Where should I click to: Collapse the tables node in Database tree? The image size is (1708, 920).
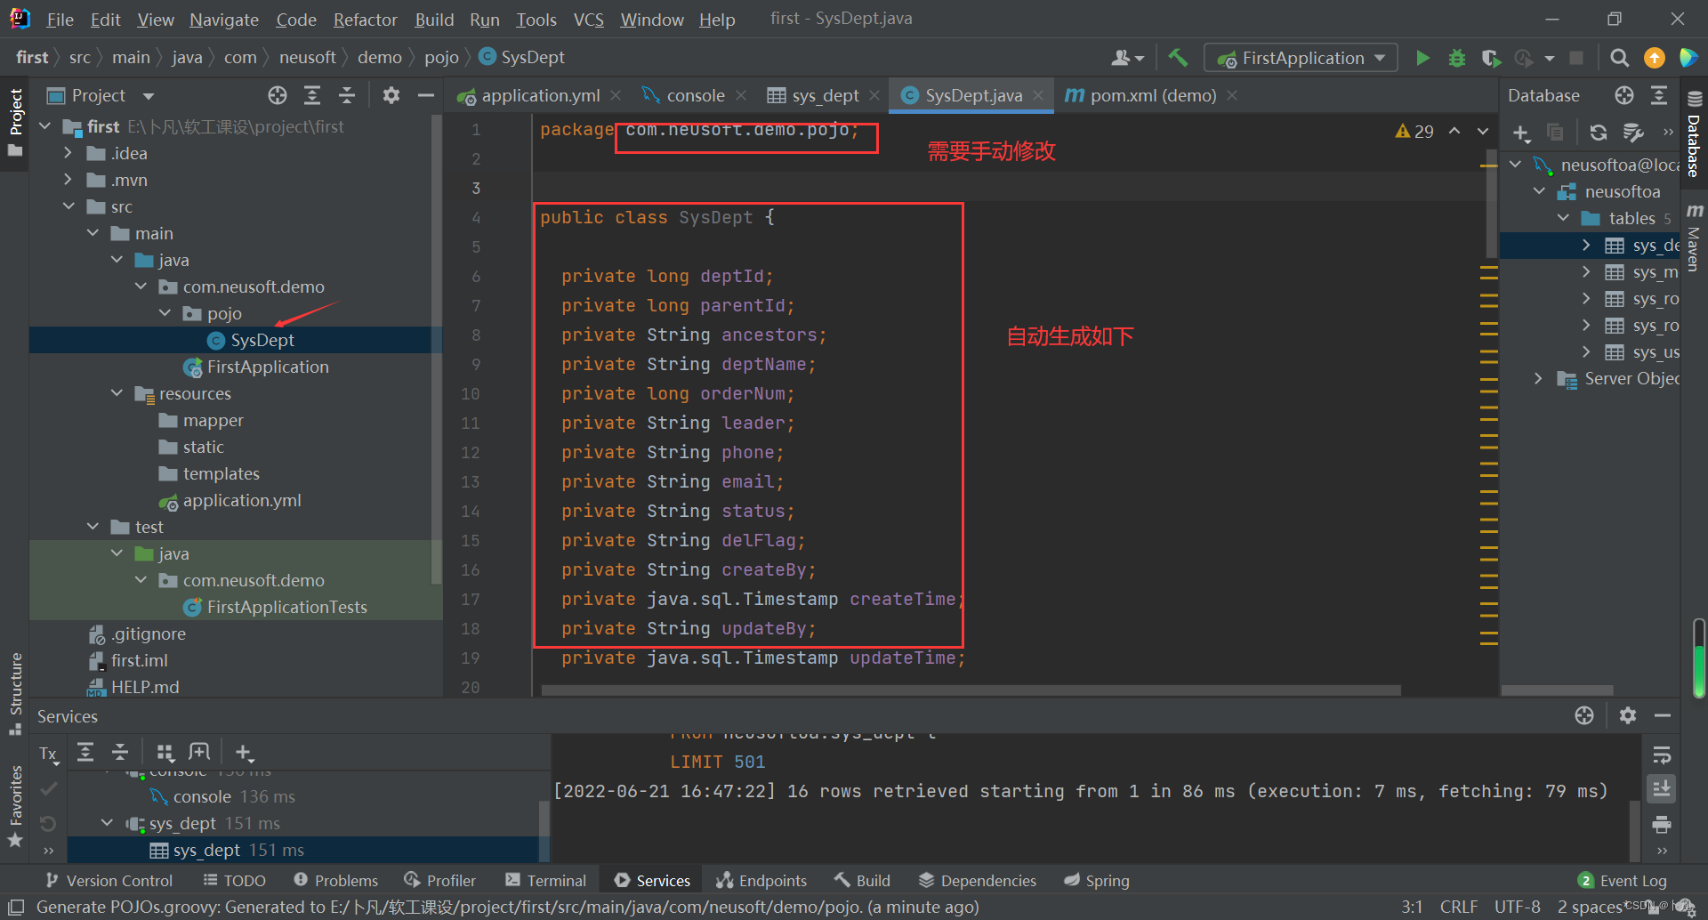tap(1563, 218)
